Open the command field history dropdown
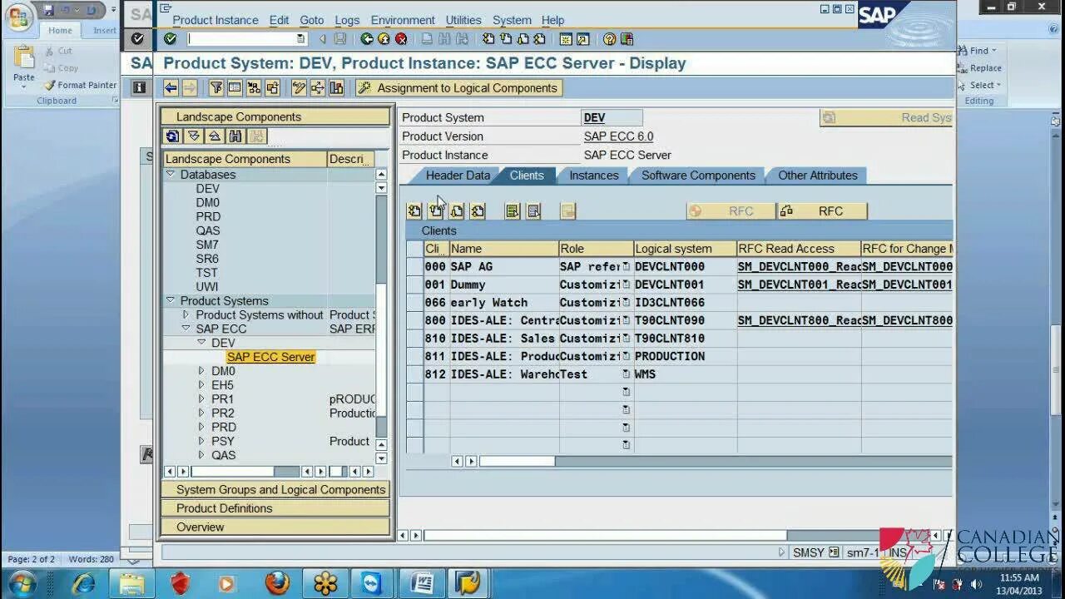 [300, 39]
